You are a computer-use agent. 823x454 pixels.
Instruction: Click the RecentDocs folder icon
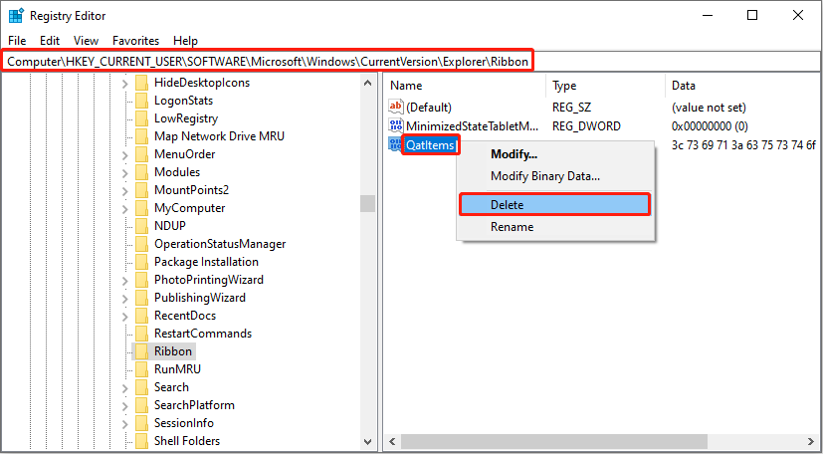pyautogui.click(x=141, y=316)
